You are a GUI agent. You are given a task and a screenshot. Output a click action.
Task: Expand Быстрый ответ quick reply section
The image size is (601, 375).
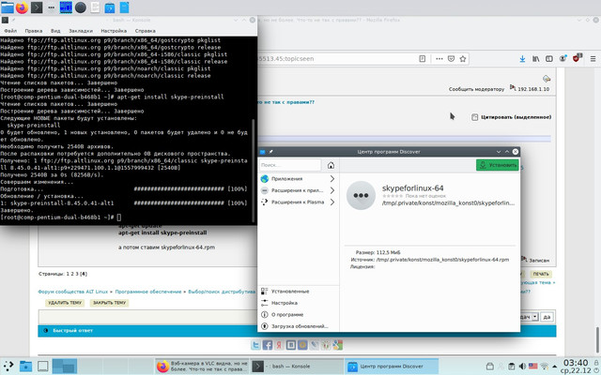(73, 330)
